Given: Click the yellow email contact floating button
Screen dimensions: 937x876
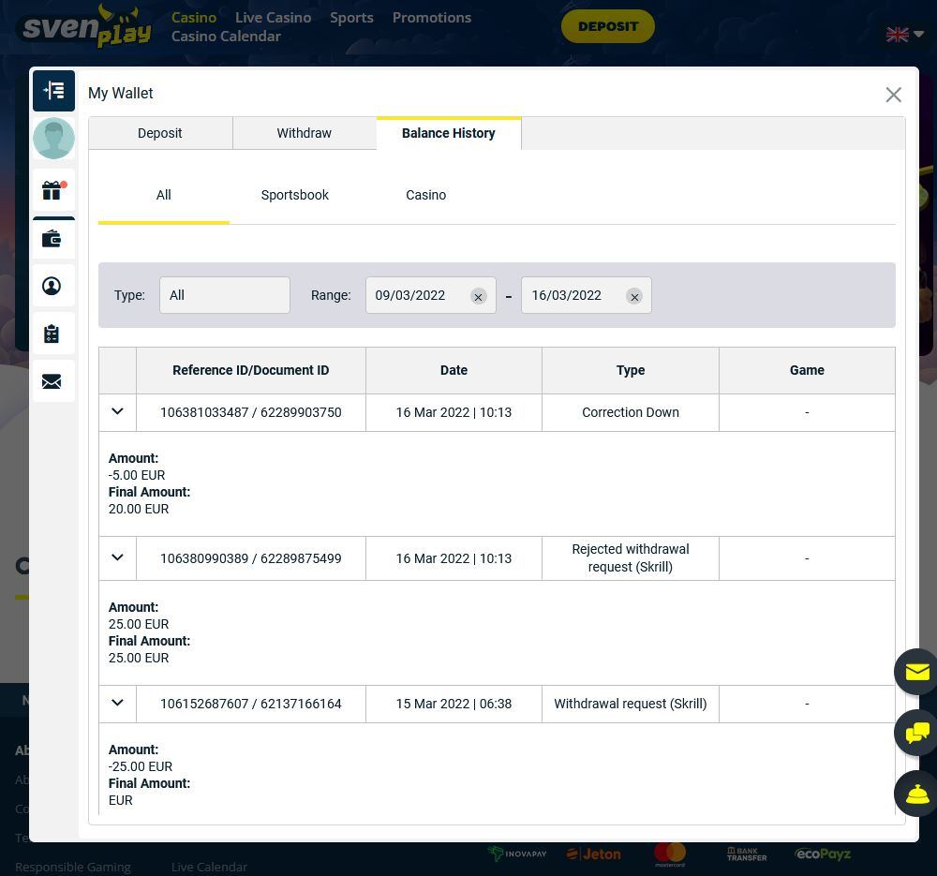Looking at the screenshot, I should tap(915, 672).
